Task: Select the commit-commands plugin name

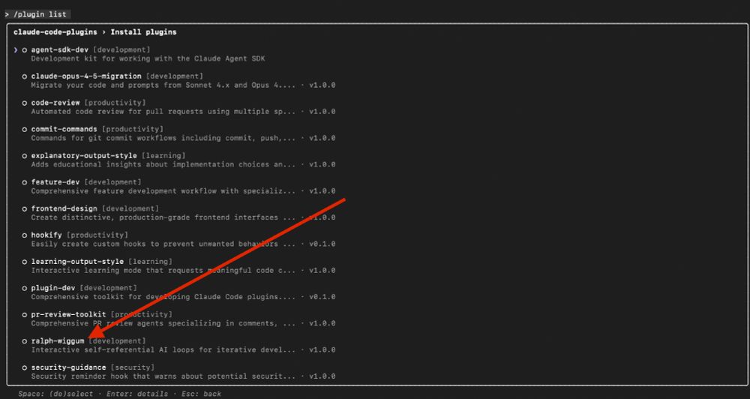Action: coord(64,129)
